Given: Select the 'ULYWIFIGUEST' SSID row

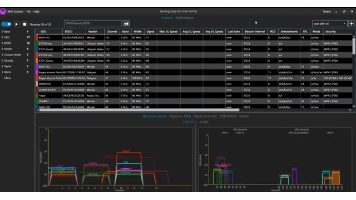Looking at the screenshot, I should (194, 90).
